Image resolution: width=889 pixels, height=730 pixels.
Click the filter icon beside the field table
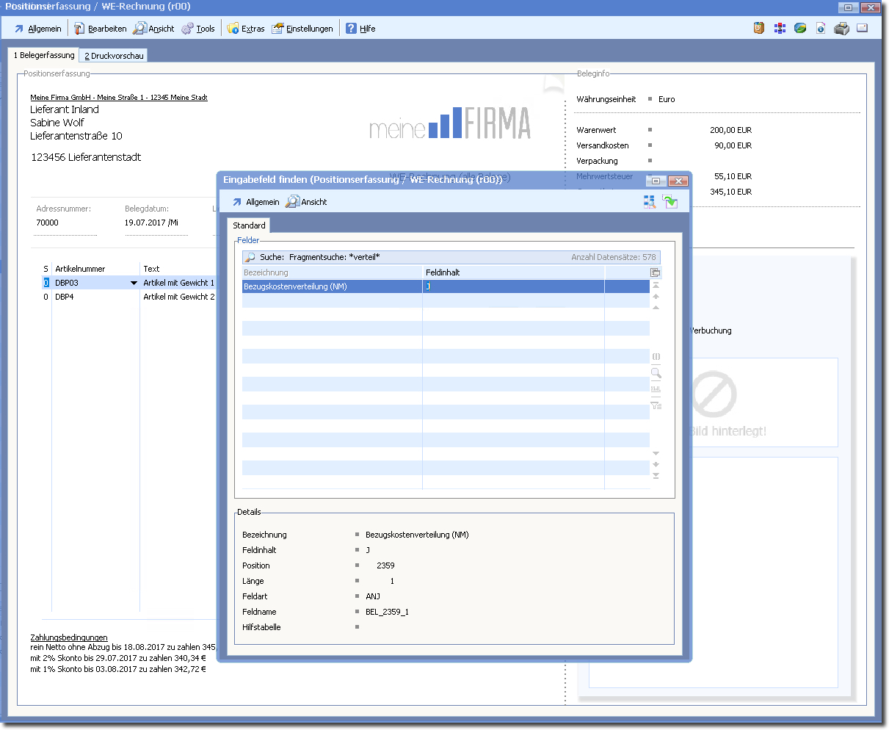(x=656, y=405)
